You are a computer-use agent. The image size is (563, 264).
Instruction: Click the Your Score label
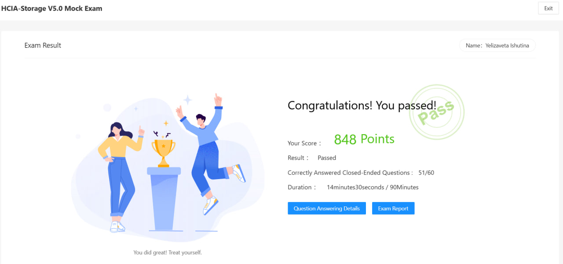[x=304, y=143]
